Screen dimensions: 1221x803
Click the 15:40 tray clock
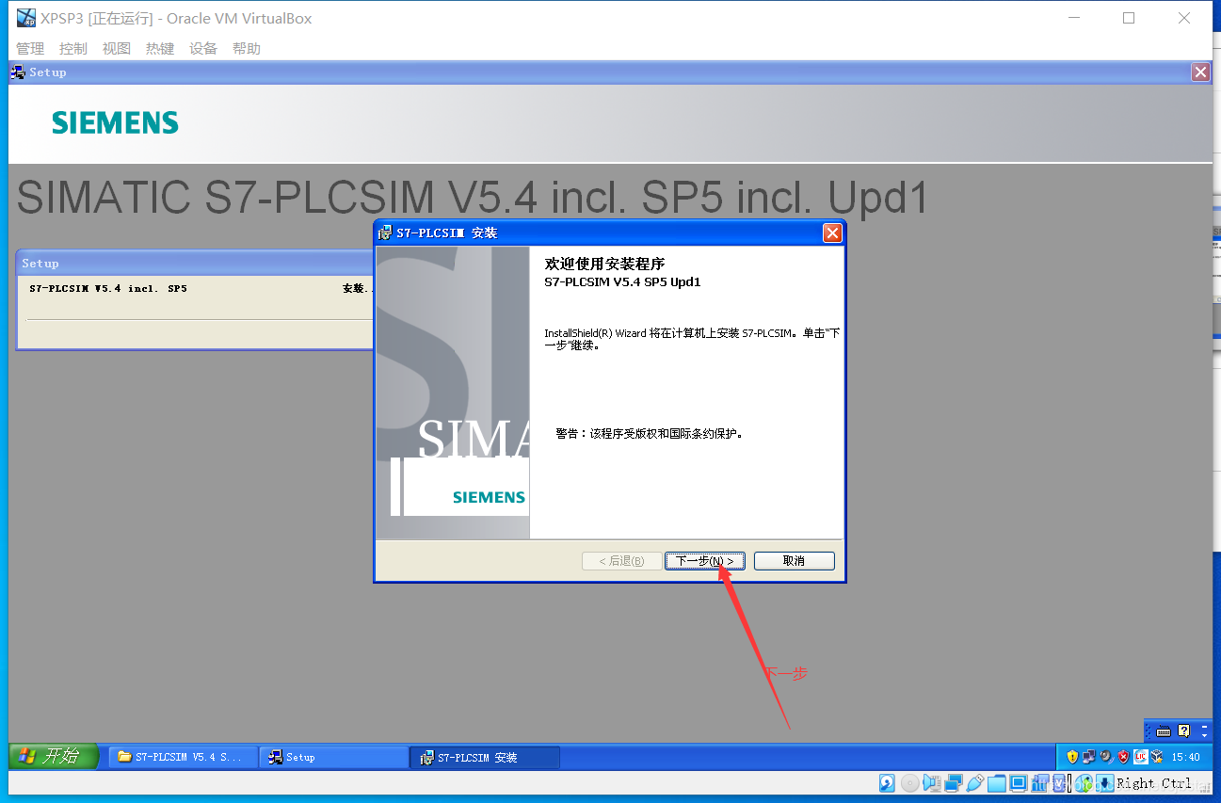(x=1185, y=757)
